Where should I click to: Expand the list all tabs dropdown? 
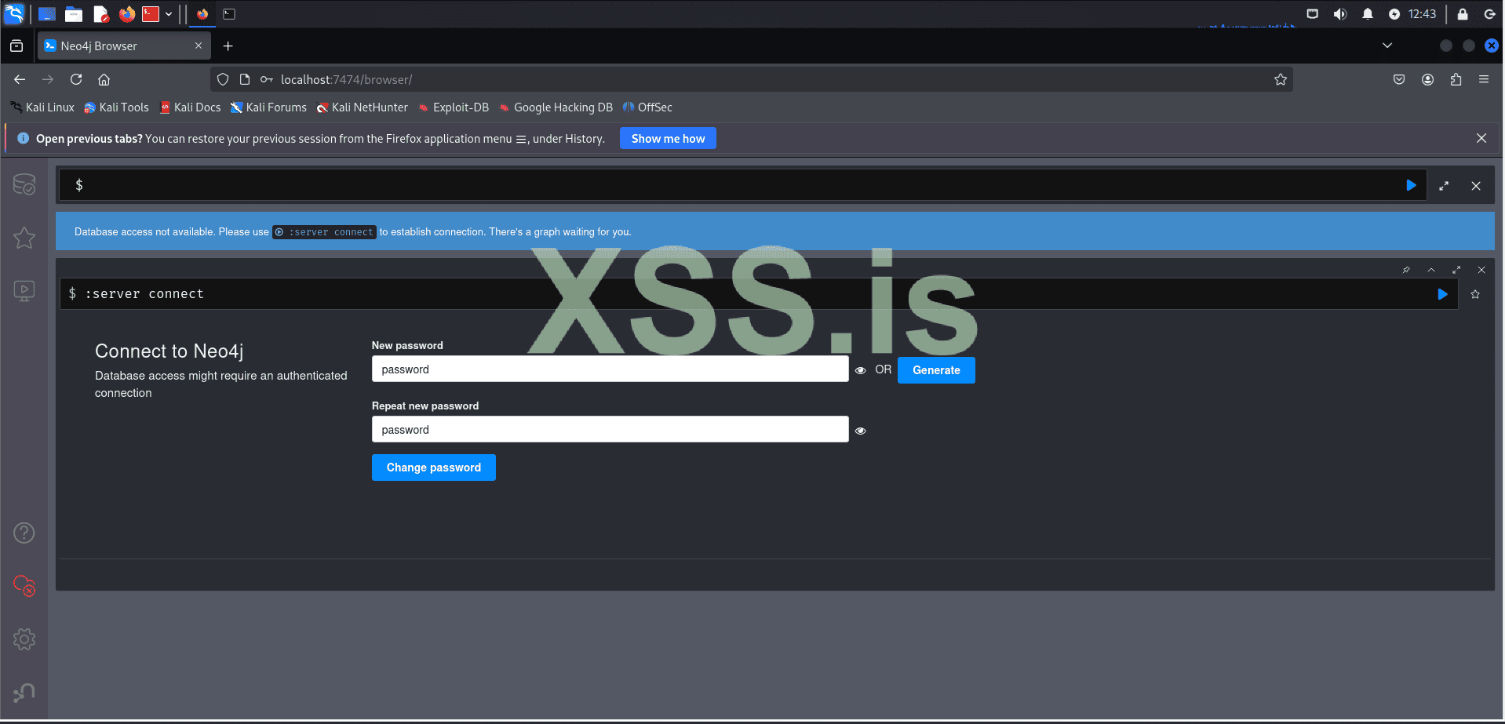[1387, 45]
